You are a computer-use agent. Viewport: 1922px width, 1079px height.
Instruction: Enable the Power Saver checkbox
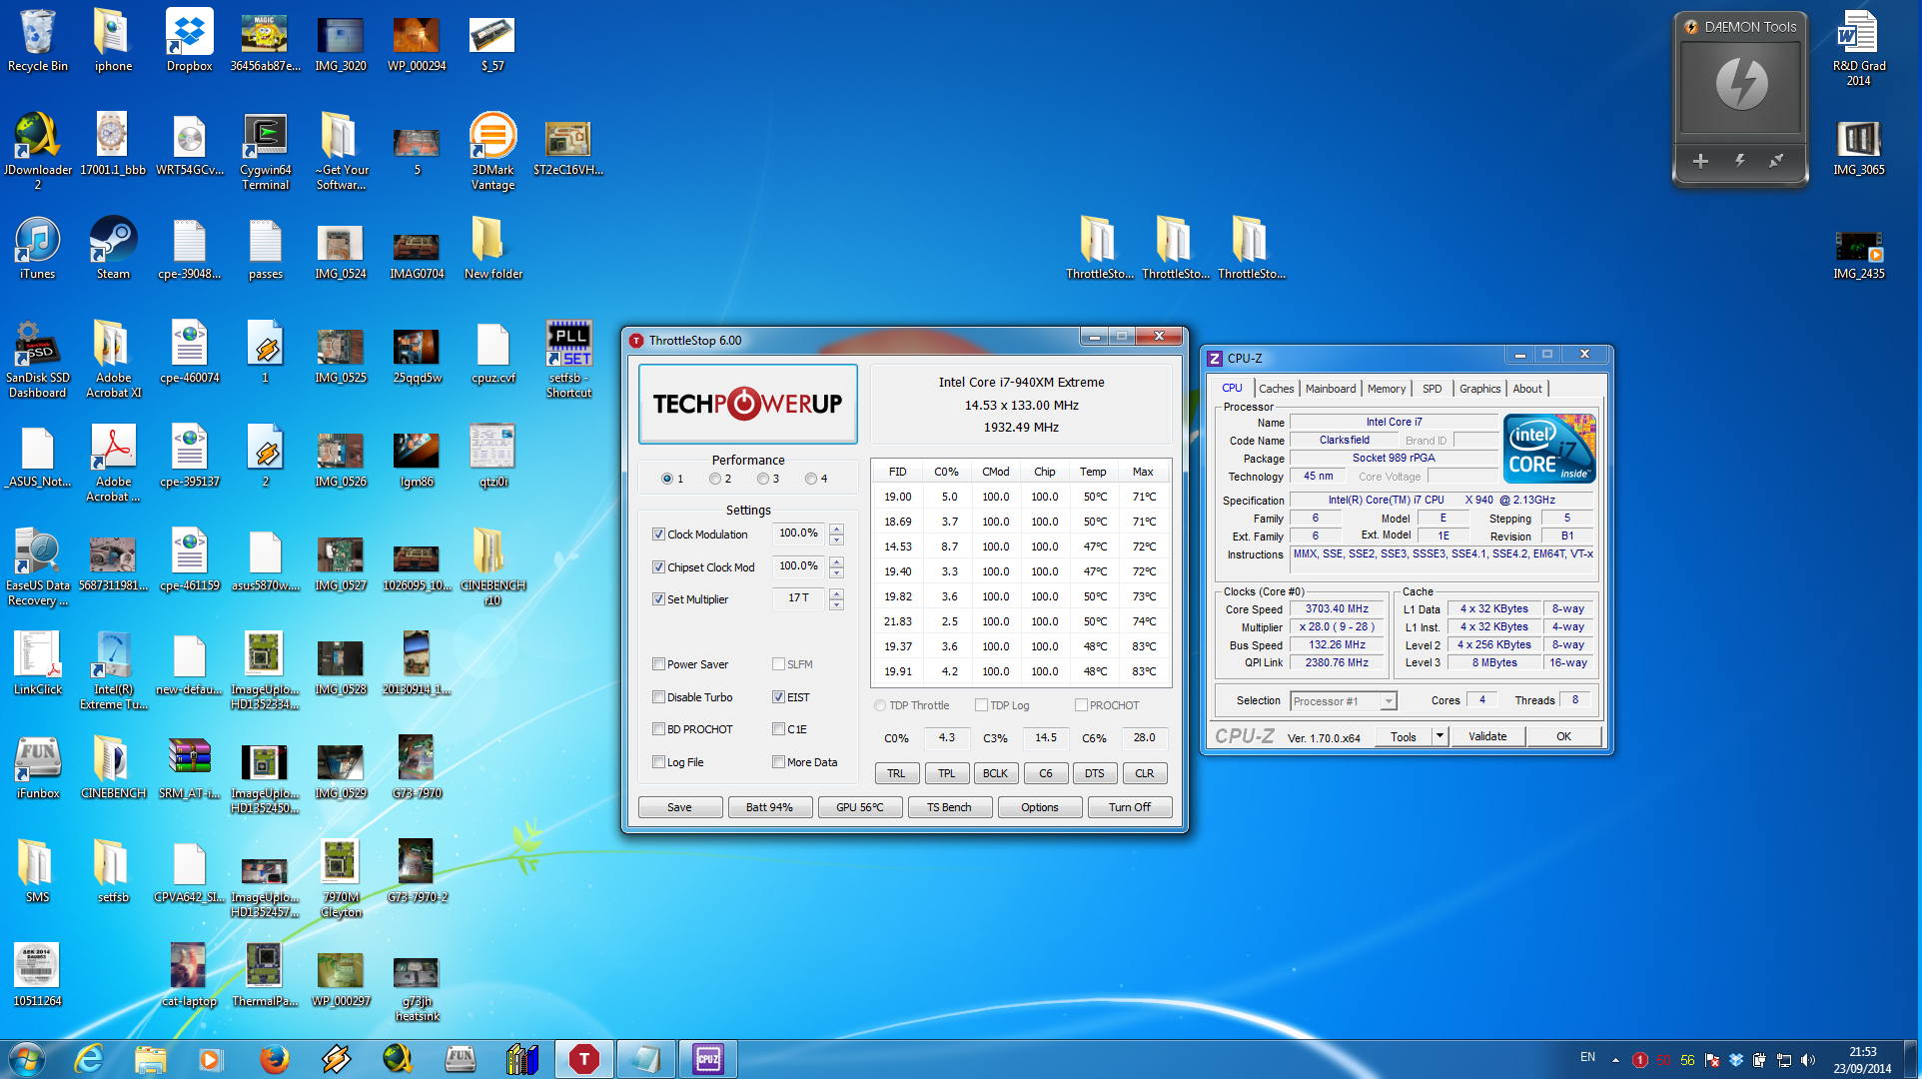coord(658,664)
